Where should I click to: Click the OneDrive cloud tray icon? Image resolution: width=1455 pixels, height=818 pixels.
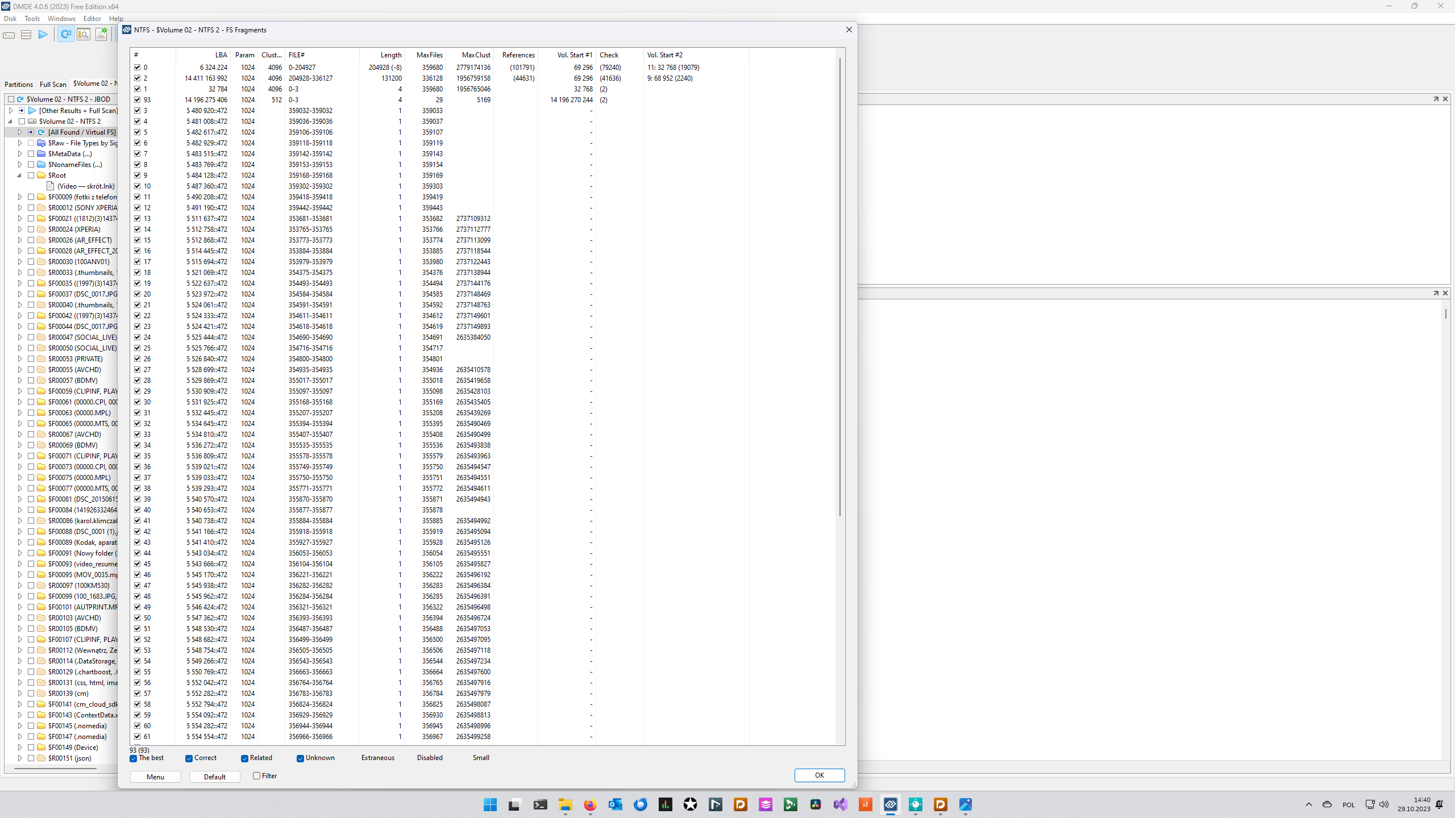click(x=1327, y=804)
